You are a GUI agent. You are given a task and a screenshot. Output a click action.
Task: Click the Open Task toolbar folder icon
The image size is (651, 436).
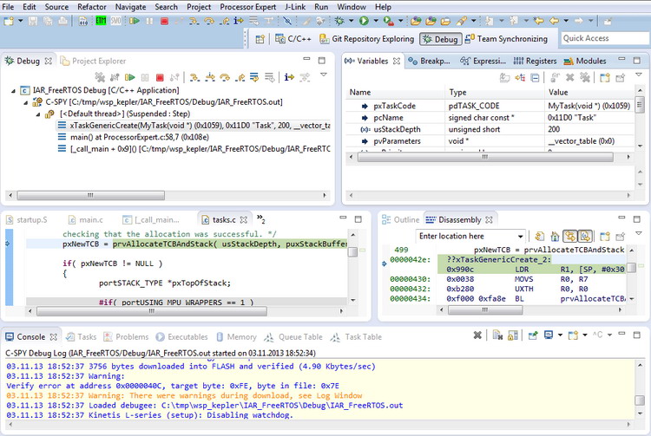[445, 21]
